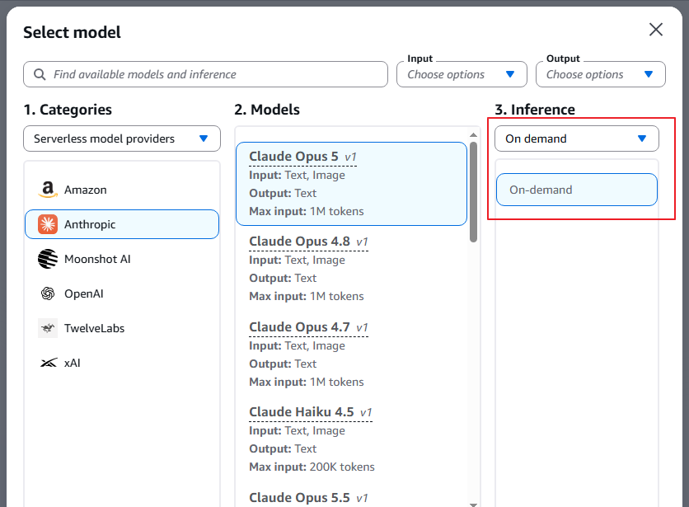Click the xAI logo icon
Screen dimensions: 689x507
49,364
